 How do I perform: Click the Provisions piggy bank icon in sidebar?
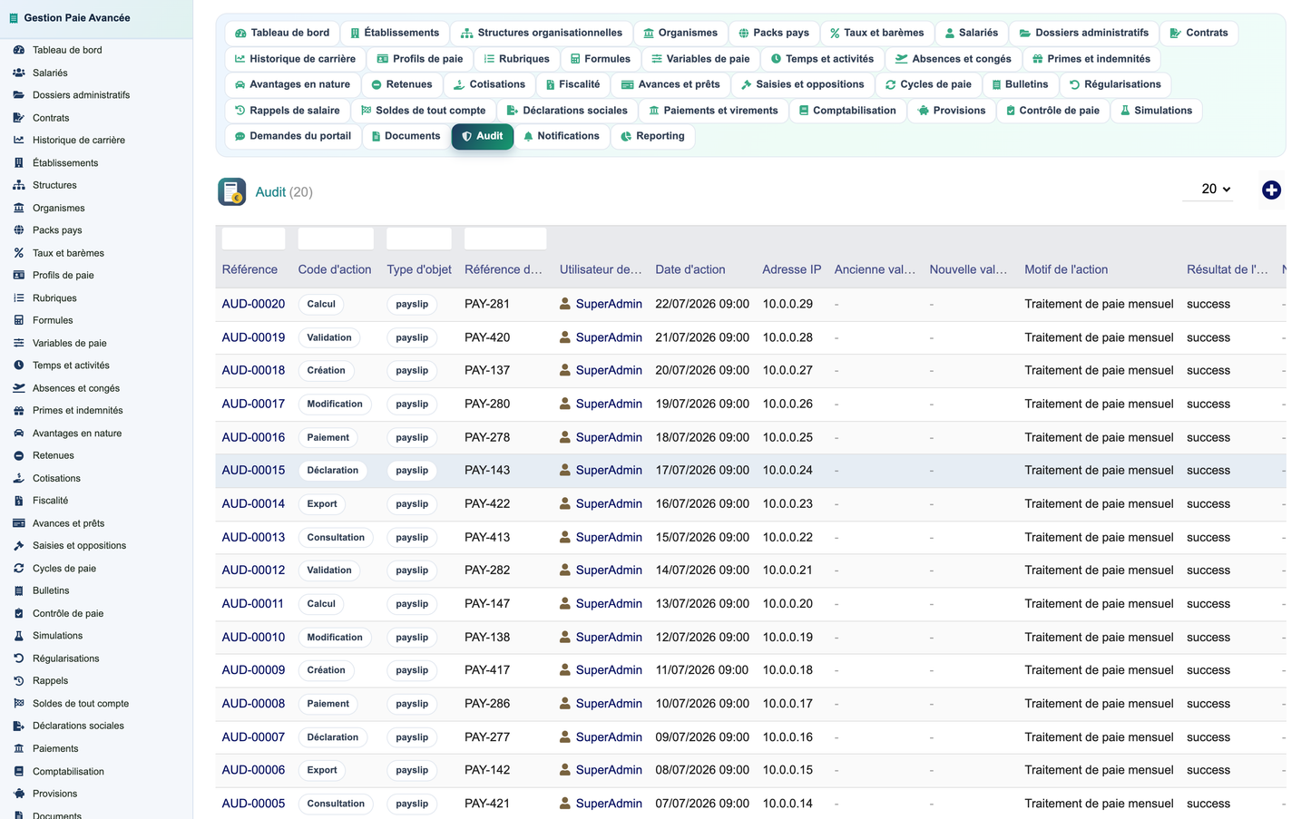[19, 794]
